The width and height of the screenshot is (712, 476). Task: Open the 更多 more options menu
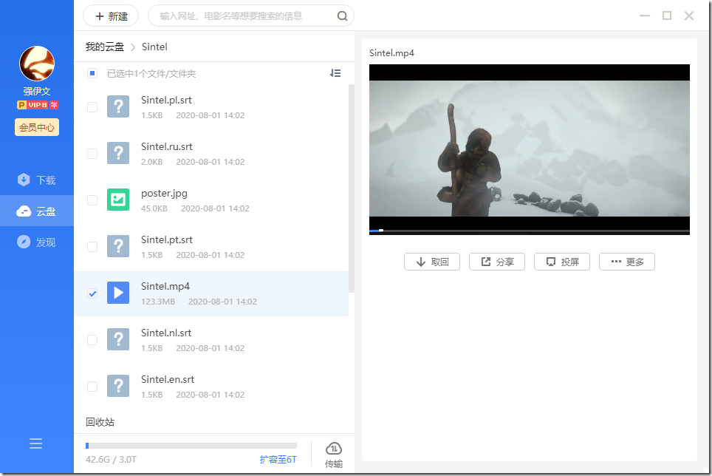[x=626, y=262]
